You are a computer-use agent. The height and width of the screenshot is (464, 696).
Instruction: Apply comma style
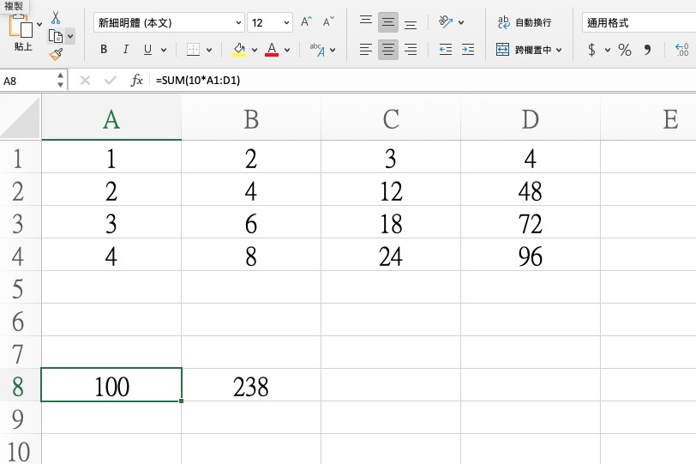click(x=648, y=49)
